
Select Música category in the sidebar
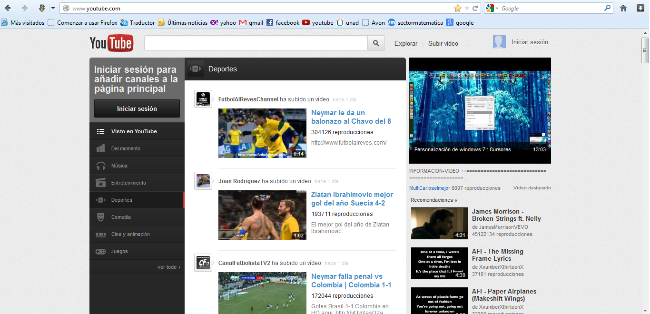137,166
